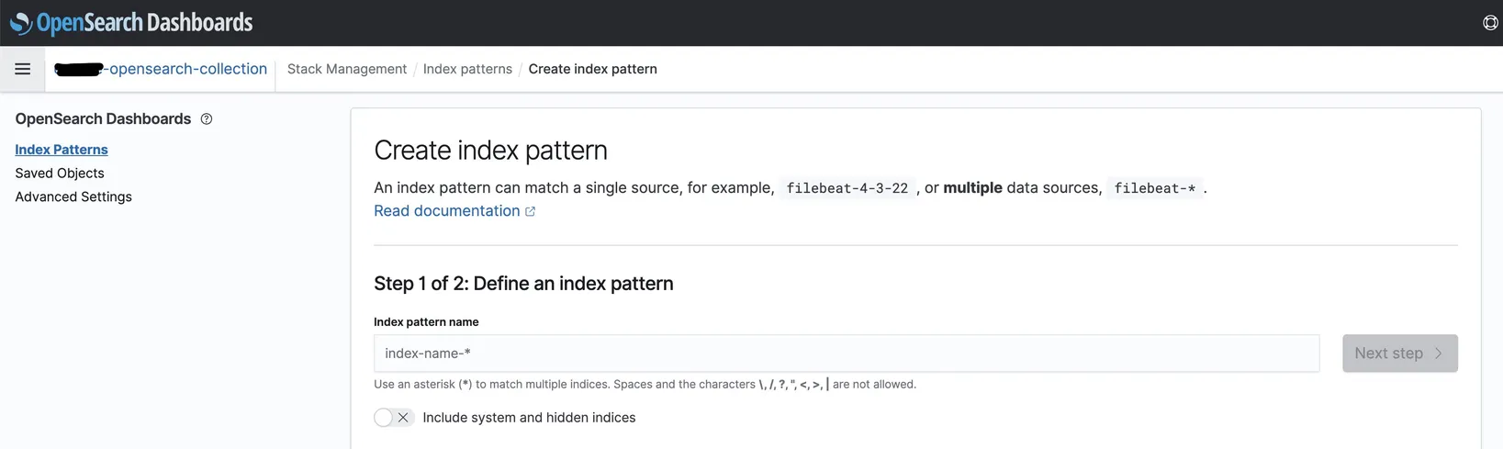Go to Index patterns breadcrumb
This screenshot has height=449, width=1503.
467,69
